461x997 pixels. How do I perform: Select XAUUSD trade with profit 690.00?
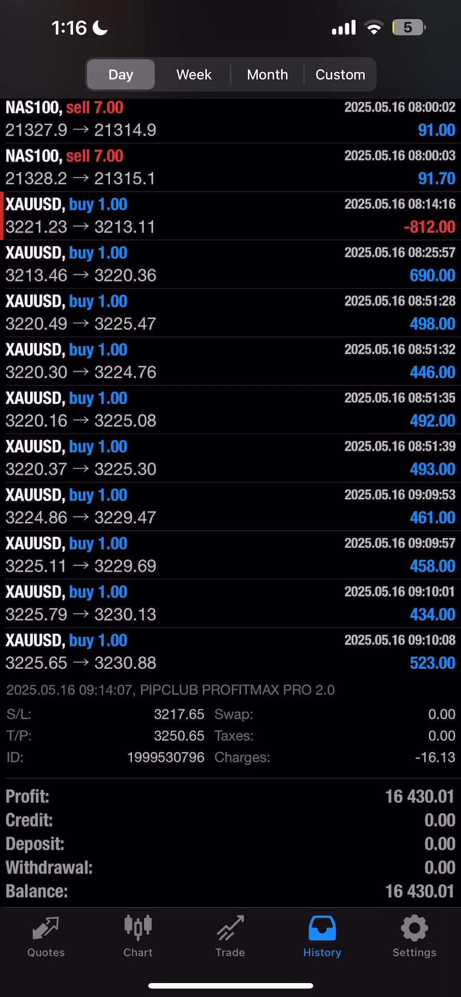[x=230, y=264]
